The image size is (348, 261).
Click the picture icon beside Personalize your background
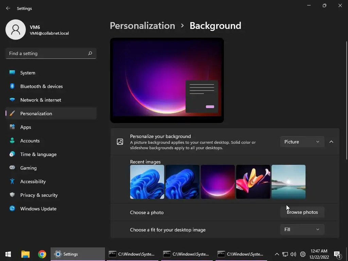(x=120, y=142)
